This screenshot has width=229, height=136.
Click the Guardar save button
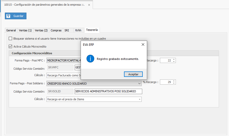point(16,16)
